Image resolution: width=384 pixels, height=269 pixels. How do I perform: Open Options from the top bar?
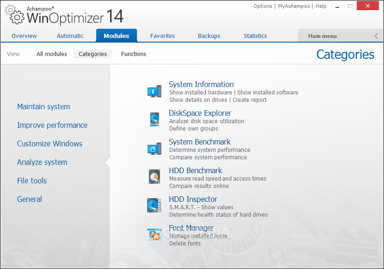(263, 6)
